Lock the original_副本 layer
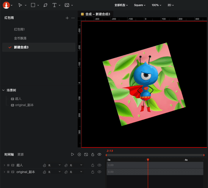208x188 pixels. 93,172
